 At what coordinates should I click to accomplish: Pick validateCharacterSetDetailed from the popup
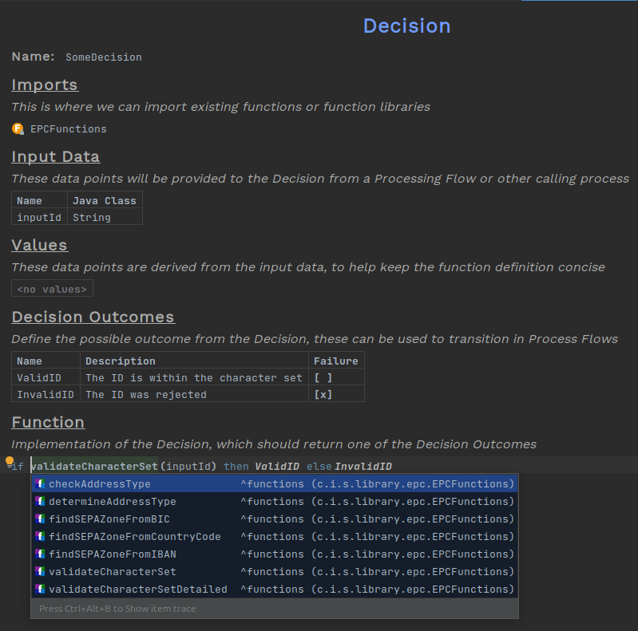tap(275, 589)
